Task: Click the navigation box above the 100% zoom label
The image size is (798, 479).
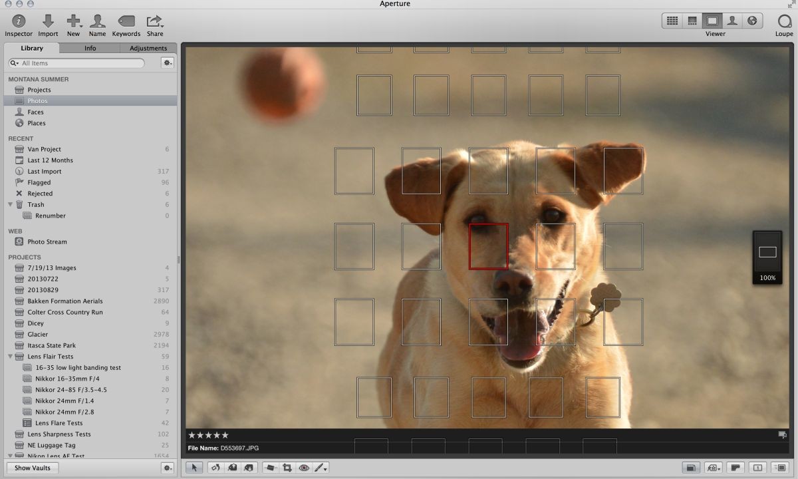Action: point(767,252)
